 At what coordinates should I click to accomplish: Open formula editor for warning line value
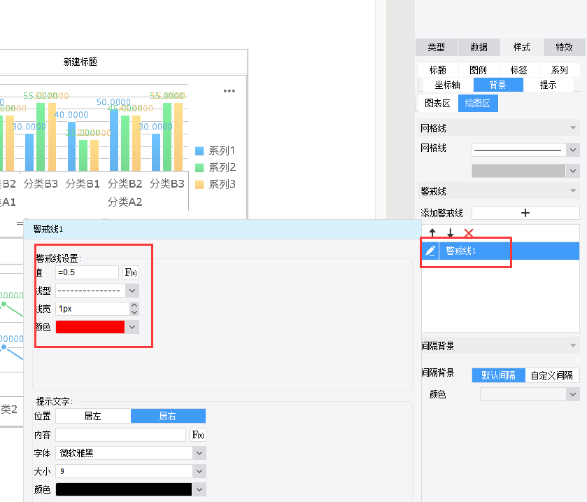[131, 272]
